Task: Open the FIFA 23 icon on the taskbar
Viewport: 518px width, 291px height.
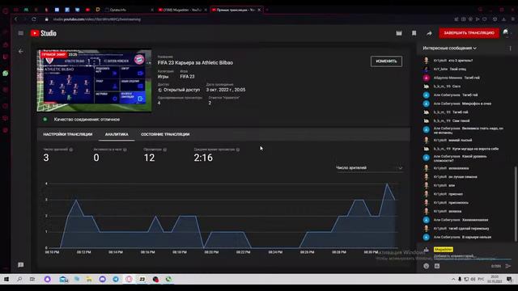Action: [142, 279]
